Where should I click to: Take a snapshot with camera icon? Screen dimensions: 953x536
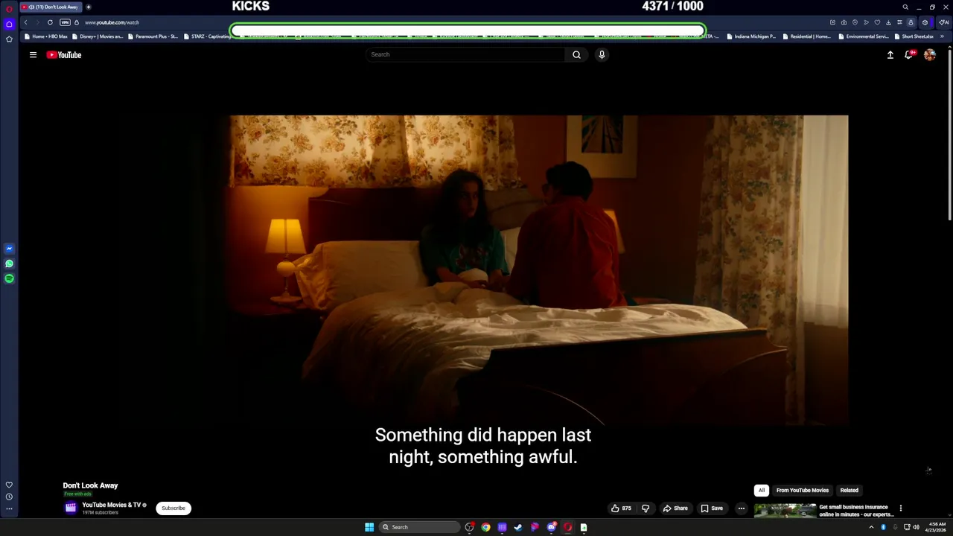point(844,22)
